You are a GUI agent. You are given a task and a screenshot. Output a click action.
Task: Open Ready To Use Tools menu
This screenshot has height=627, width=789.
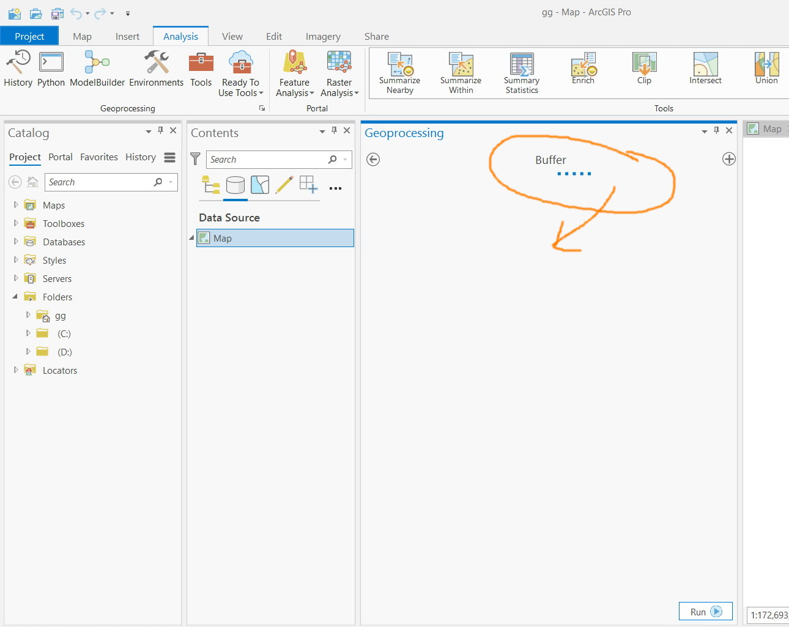[x=241, y=74]
